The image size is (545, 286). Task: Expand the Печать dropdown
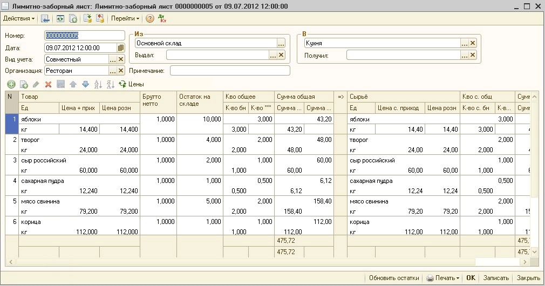[x=458, y=278]
